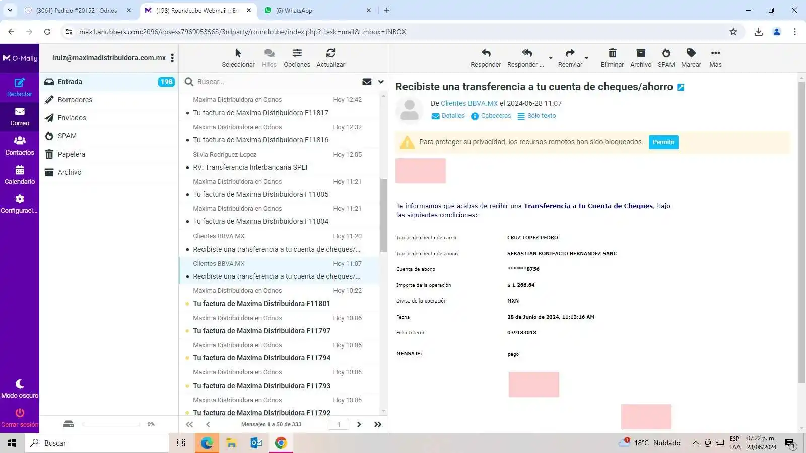
Task: Click the Clientes BBVA.MX sender link
Action: [x=469, y=103]
